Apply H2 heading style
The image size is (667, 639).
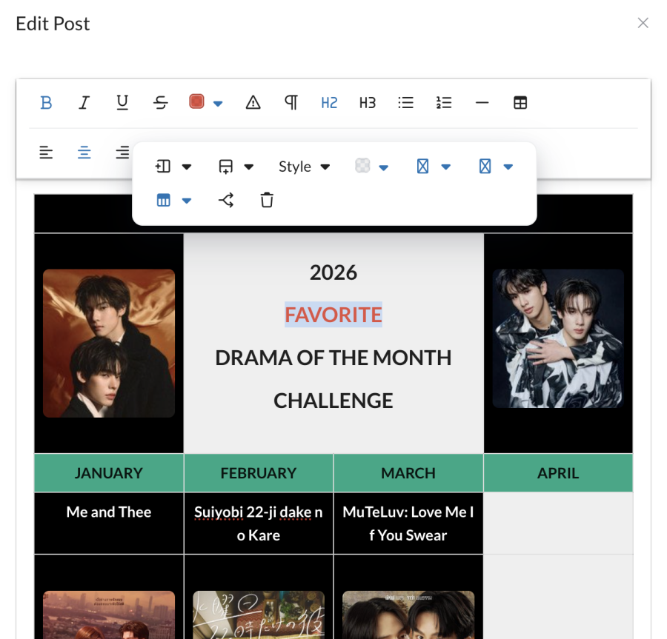pyautogui.click(x=329, y=103)
